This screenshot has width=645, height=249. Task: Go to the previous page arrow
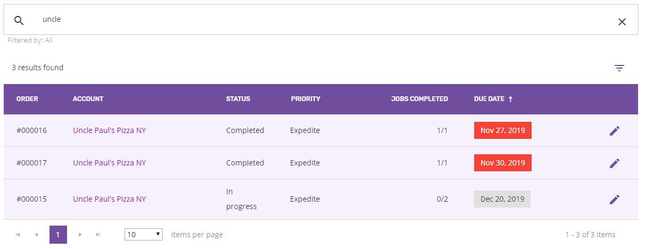pyautogui.click(x=36, y=235)
